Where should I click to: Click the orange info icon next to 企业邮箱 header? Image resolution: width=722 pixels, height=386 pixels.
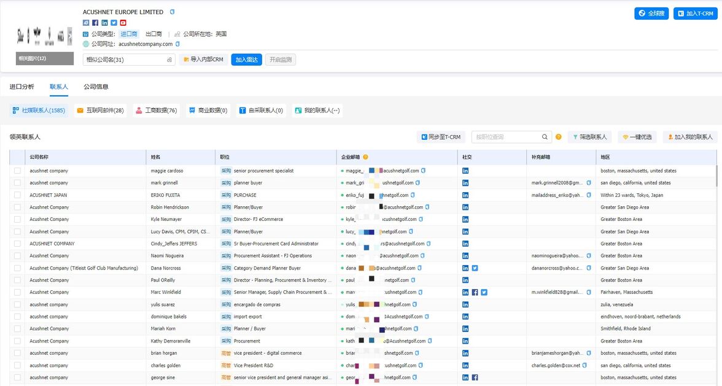(x=366, y=157)
